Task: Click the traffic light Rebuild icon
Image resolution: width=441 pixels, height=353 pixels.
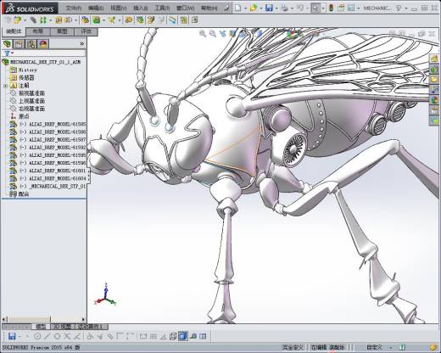Action: pos(331,8)
